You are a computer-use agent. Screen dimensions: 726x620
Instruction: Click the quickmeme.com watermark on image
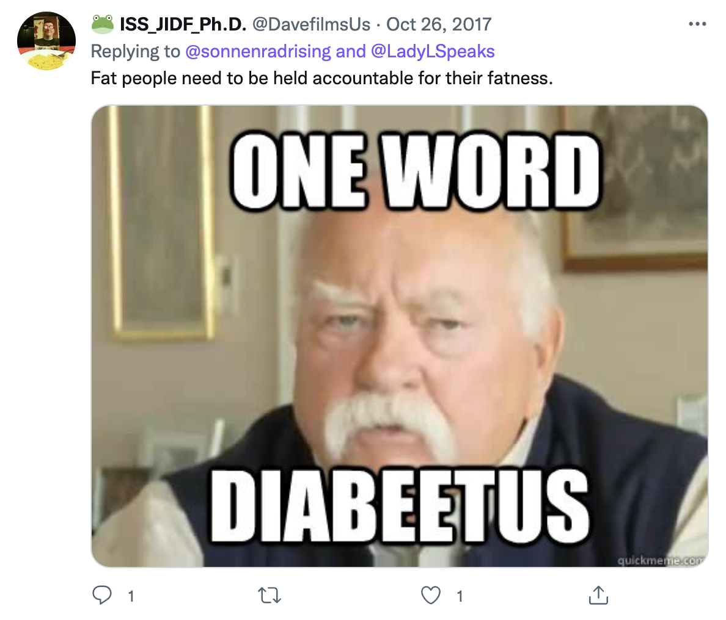[661, 560]
